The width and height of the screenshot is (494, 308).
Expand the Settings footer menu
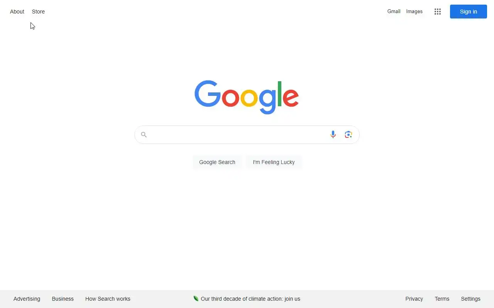(x=470, y=299)
